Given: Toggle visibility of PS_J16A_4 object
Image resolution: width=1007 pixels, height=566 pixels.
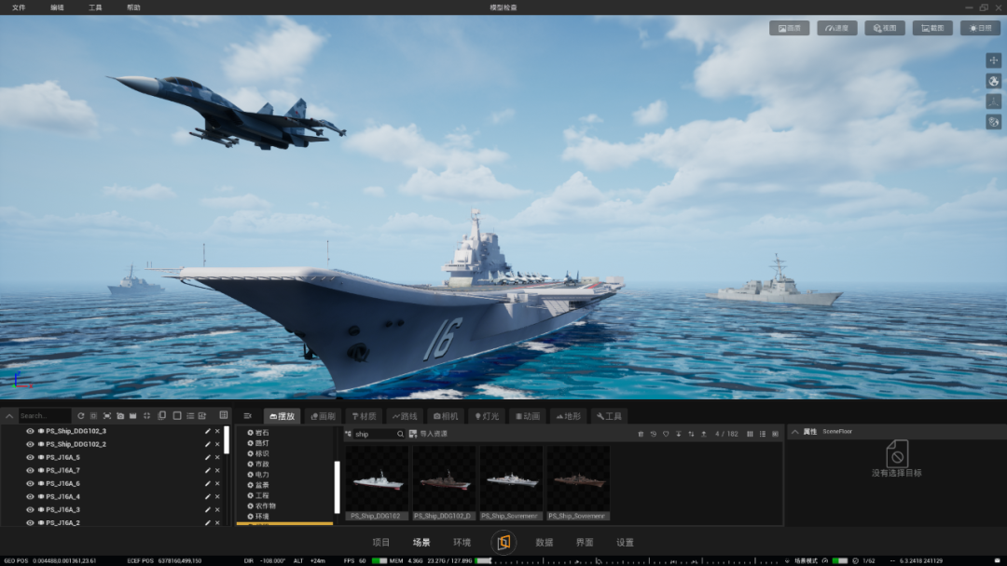Looking at the screenshot, I should [x=30, y=497].
